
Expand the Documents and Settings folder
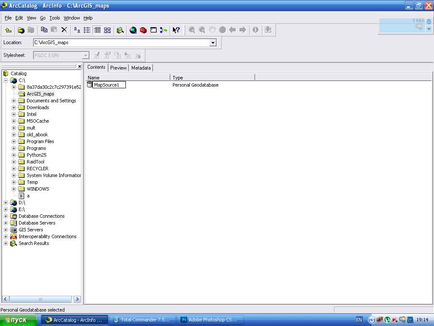14,101
